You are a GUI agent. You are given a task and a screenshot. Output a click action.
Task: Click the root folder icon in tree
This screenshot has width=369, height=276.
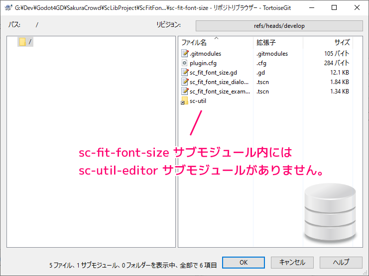pyautogui.click(x=22, y=42)
